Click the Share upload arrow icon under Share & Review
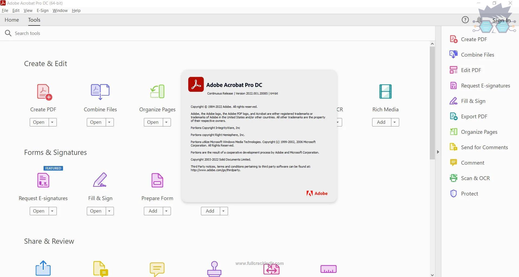The image size is (519, 277). pos(43,268)
